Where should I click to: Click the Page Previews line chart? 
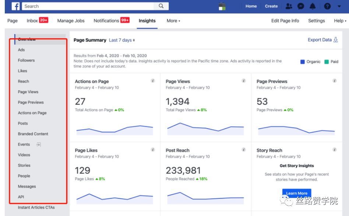click(296, 130)
